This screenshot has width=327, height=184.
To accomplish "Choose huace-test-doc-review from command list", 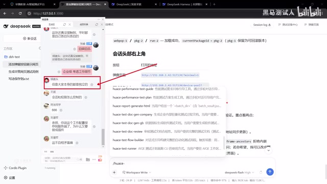I will tap(167, 131).
